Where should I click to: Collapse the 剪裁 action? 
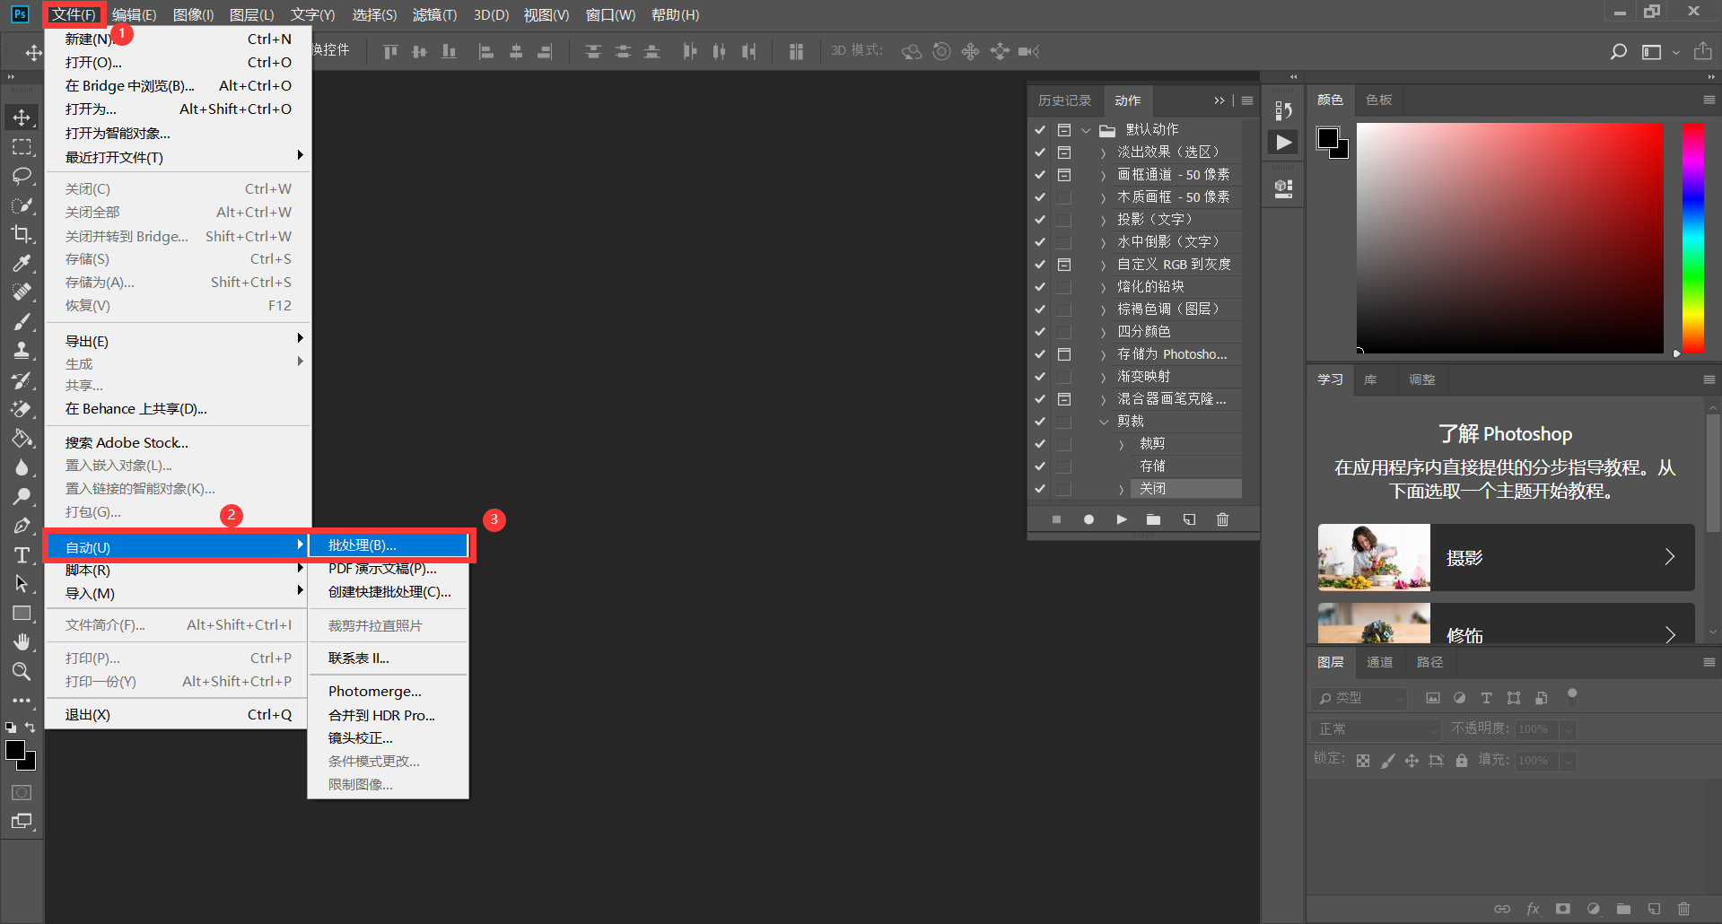pos(1104,422)
